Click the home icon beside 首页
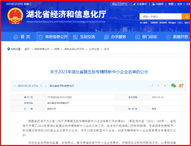191x146 pixels. coord(16,37)
